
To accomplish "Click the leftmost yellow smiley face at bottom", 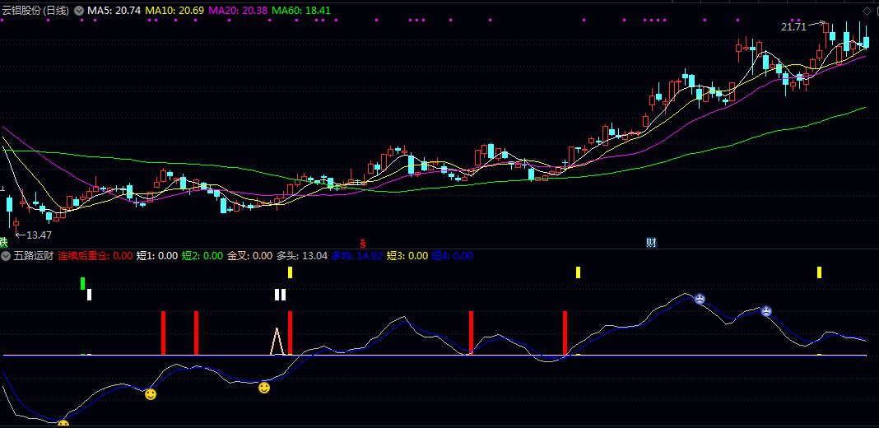I will 151,394.
